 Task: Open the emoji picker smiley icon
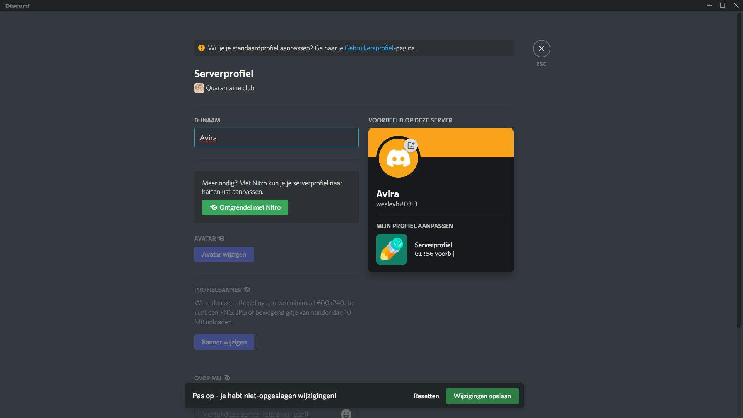click(x=346, y=414)
